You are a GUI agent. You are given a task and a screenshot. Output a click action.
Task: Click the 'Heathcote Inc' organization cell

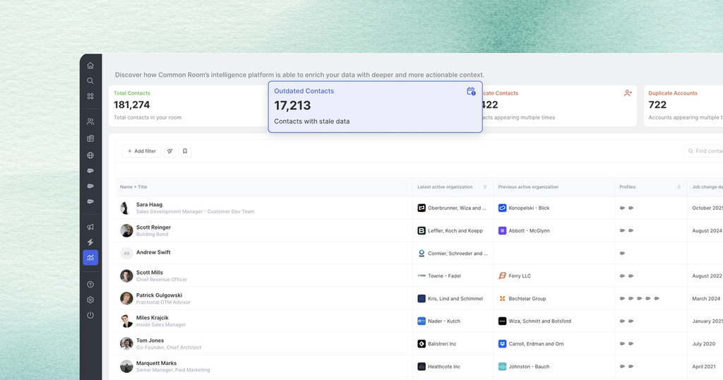[453, 367]
